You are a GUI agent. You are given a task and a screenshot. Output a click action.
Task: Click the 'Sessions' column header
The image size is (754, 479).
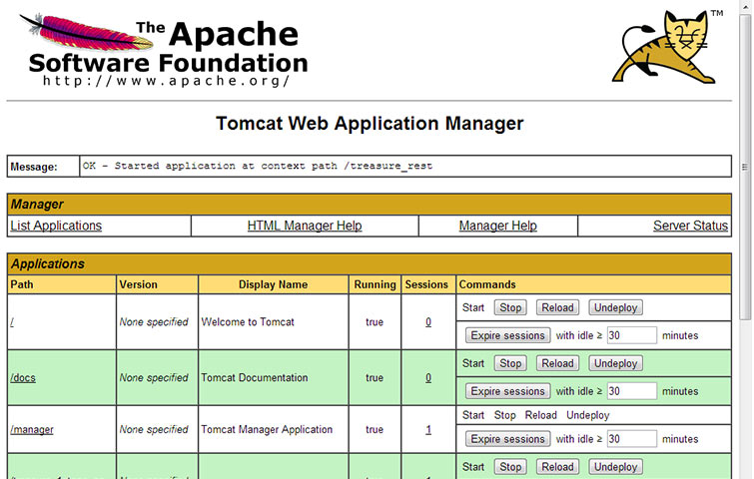click(x=426, y=284)
